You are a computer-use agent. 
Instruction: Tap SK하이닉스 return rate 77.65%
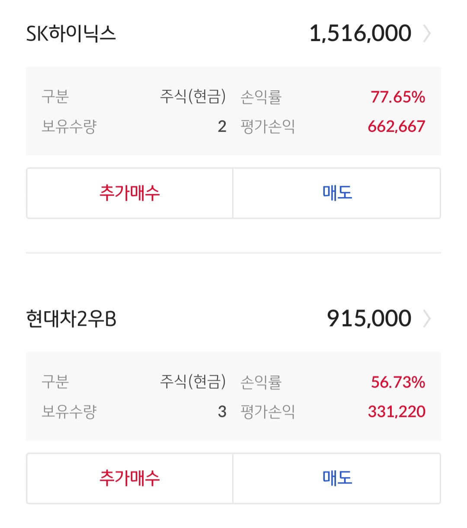(x=397, y=97)
